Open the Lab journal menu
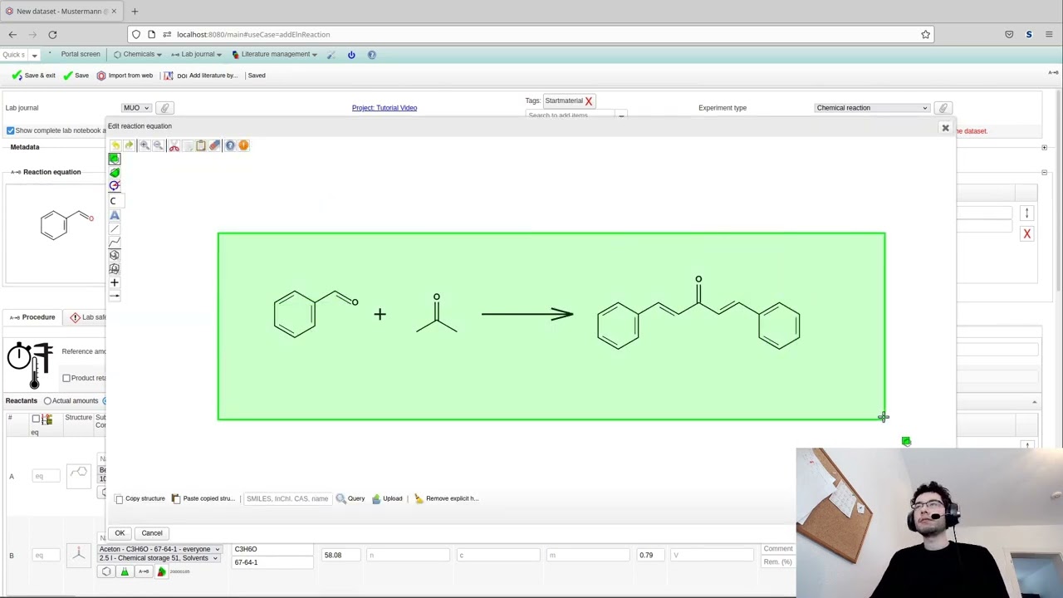The image size is (1063, 598). tap(197, 54)
